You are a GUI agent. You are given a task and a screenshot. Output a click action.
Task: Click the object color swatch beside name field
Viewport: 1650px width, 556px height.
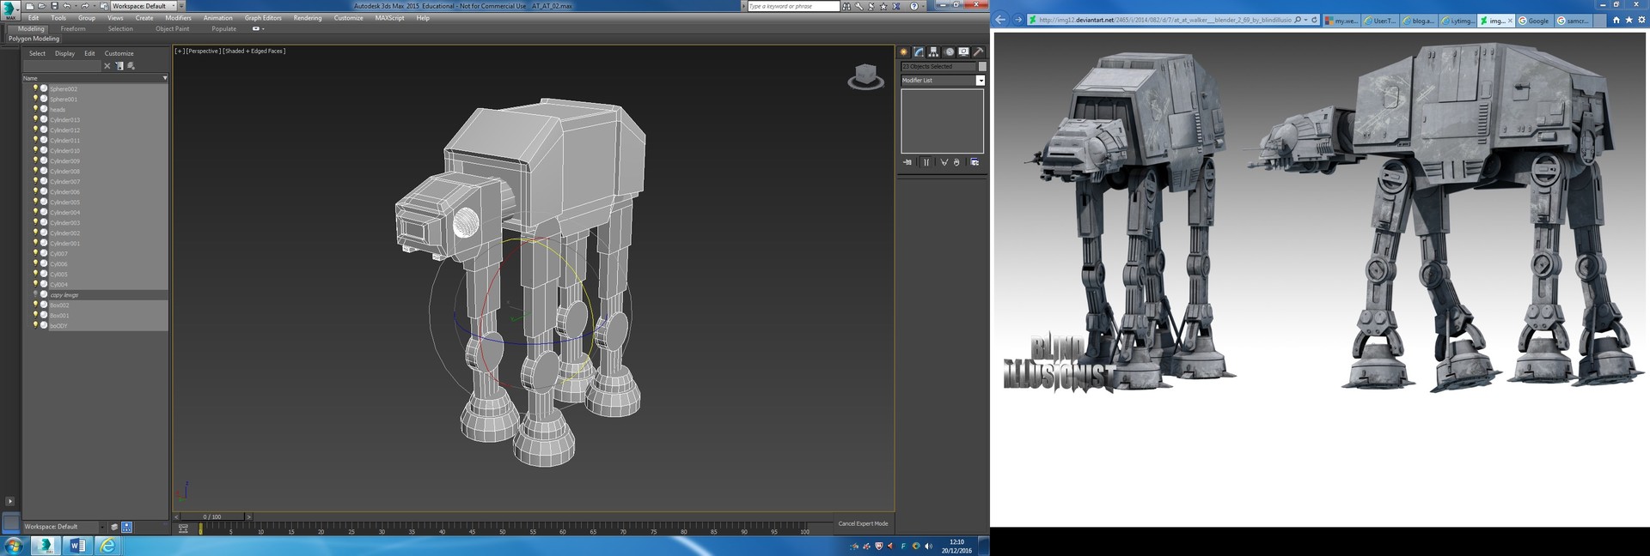(x=982, y=66)
